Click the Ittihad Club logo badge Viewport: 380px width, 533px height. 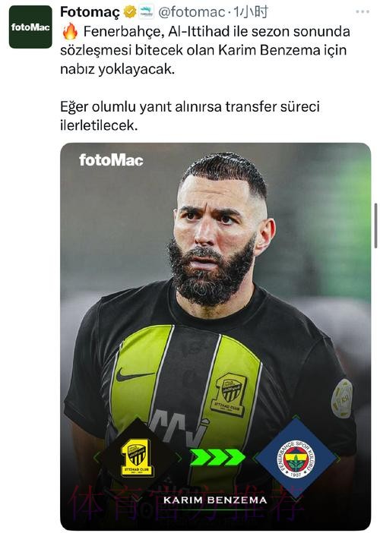pos(138,458)
